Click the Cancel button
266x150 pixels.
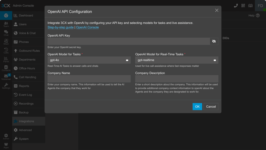[x=211, y=106]
